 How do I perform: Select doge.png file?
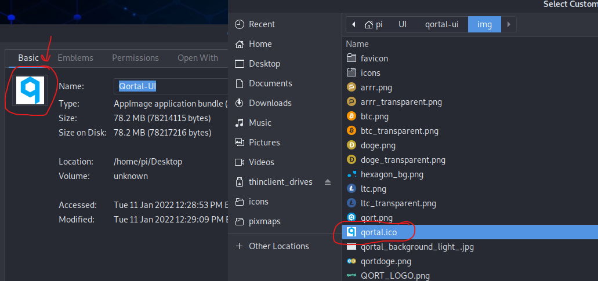pos(470,145)
